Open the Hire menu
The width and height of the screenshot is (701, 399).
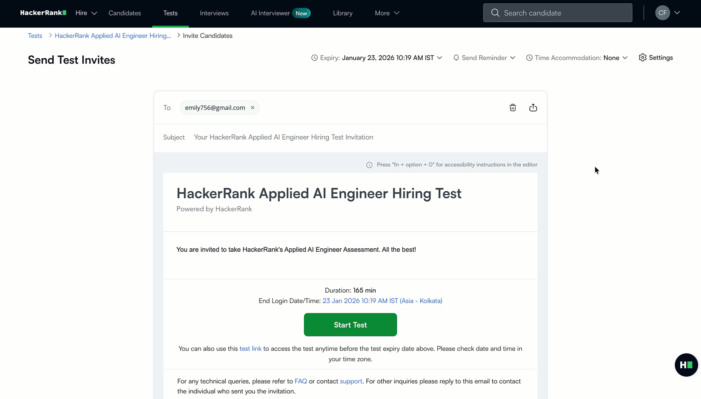pyautogui.click(x=86, y=13)
